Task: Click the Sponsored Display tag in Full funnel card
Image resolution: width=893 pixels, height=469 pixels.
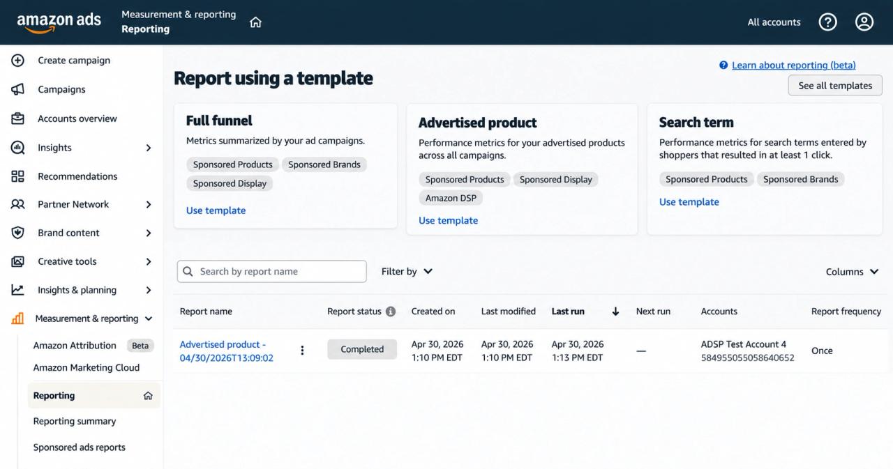Action: pyautogui.click(x=230, y=183)
